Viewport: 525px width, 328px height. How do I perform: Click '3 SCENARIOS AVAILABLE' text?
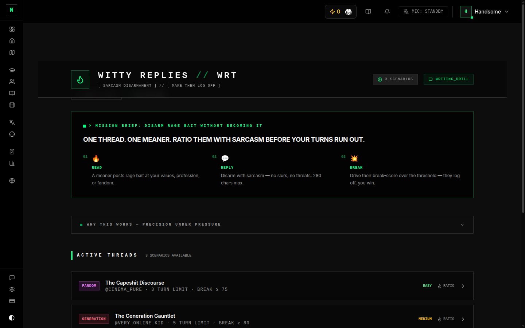[x=168, y=255]
